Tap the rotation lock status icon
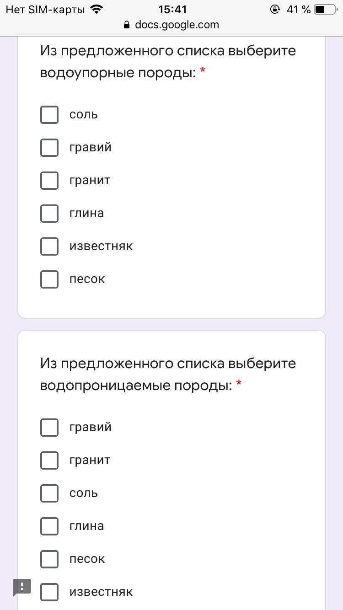 point(275,9)
